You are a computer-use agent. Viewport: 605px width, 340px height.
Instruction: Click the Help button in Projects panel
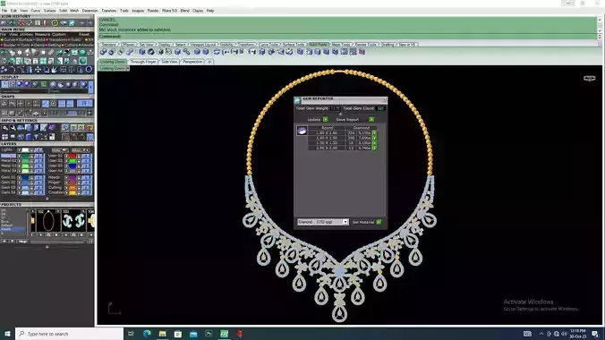point(22,242)
